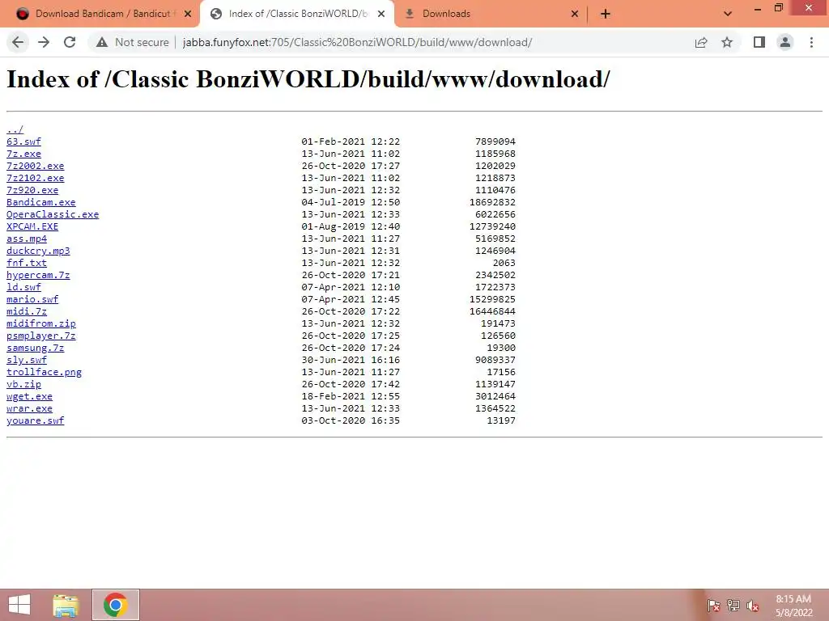This screenshot has height=621, width=829.
Task: Open the youare.swf link
Action: pos(36,420)
